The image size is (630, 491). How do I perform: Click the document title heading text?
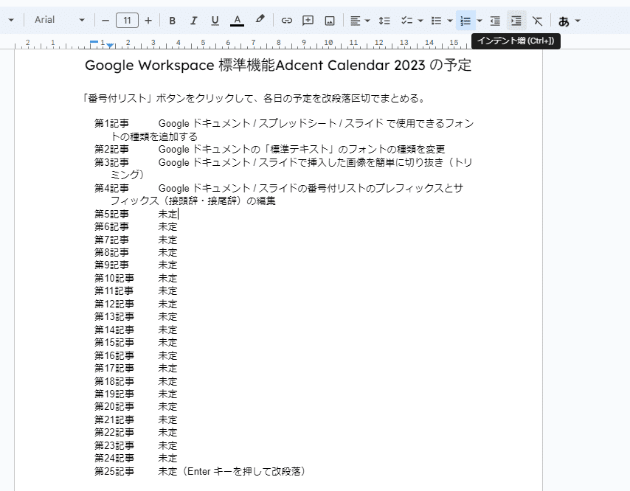[x=278, y=65]
